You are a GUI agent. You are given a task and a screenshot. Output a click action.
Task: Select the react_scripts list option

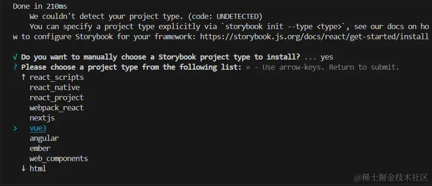(56, 78)
